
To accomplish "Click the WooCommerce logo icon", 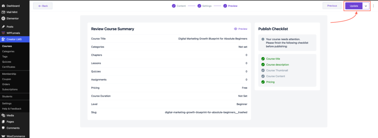I will click(x=3, y=136).
